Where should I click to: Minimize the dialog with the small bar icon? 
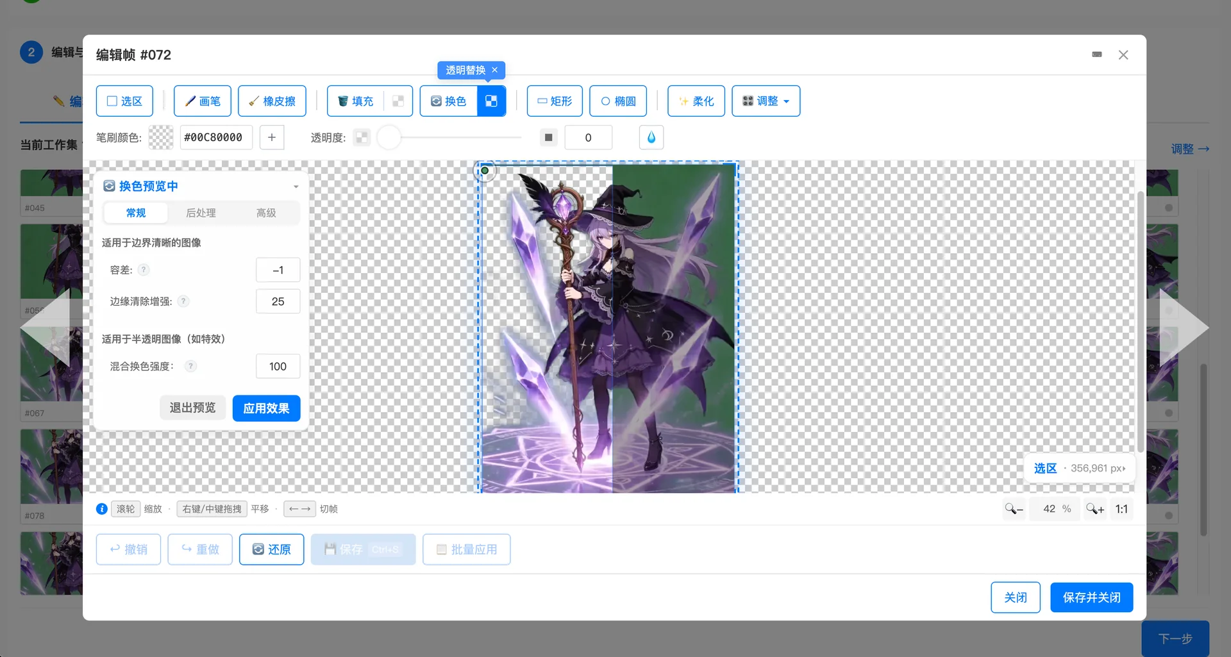[1097, 54]
